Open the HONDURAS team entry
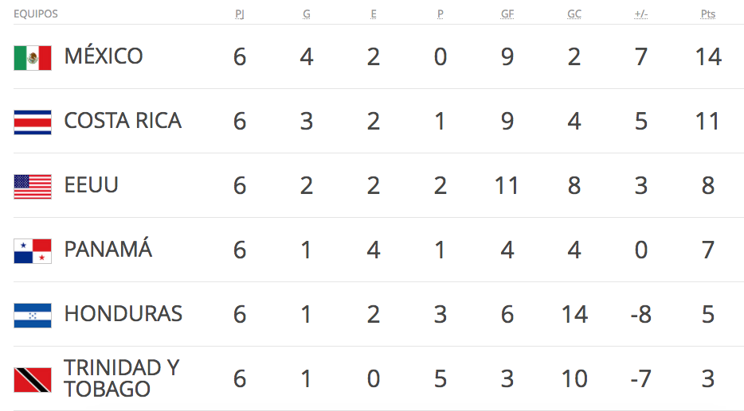Image resolution: width=744 pixels, height=411 pixels. click(x=123, y=314)
